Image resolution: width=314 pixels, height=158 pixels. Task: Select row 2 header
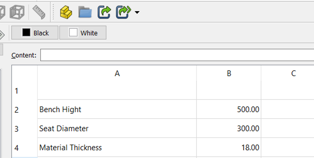tap(24, 109)
